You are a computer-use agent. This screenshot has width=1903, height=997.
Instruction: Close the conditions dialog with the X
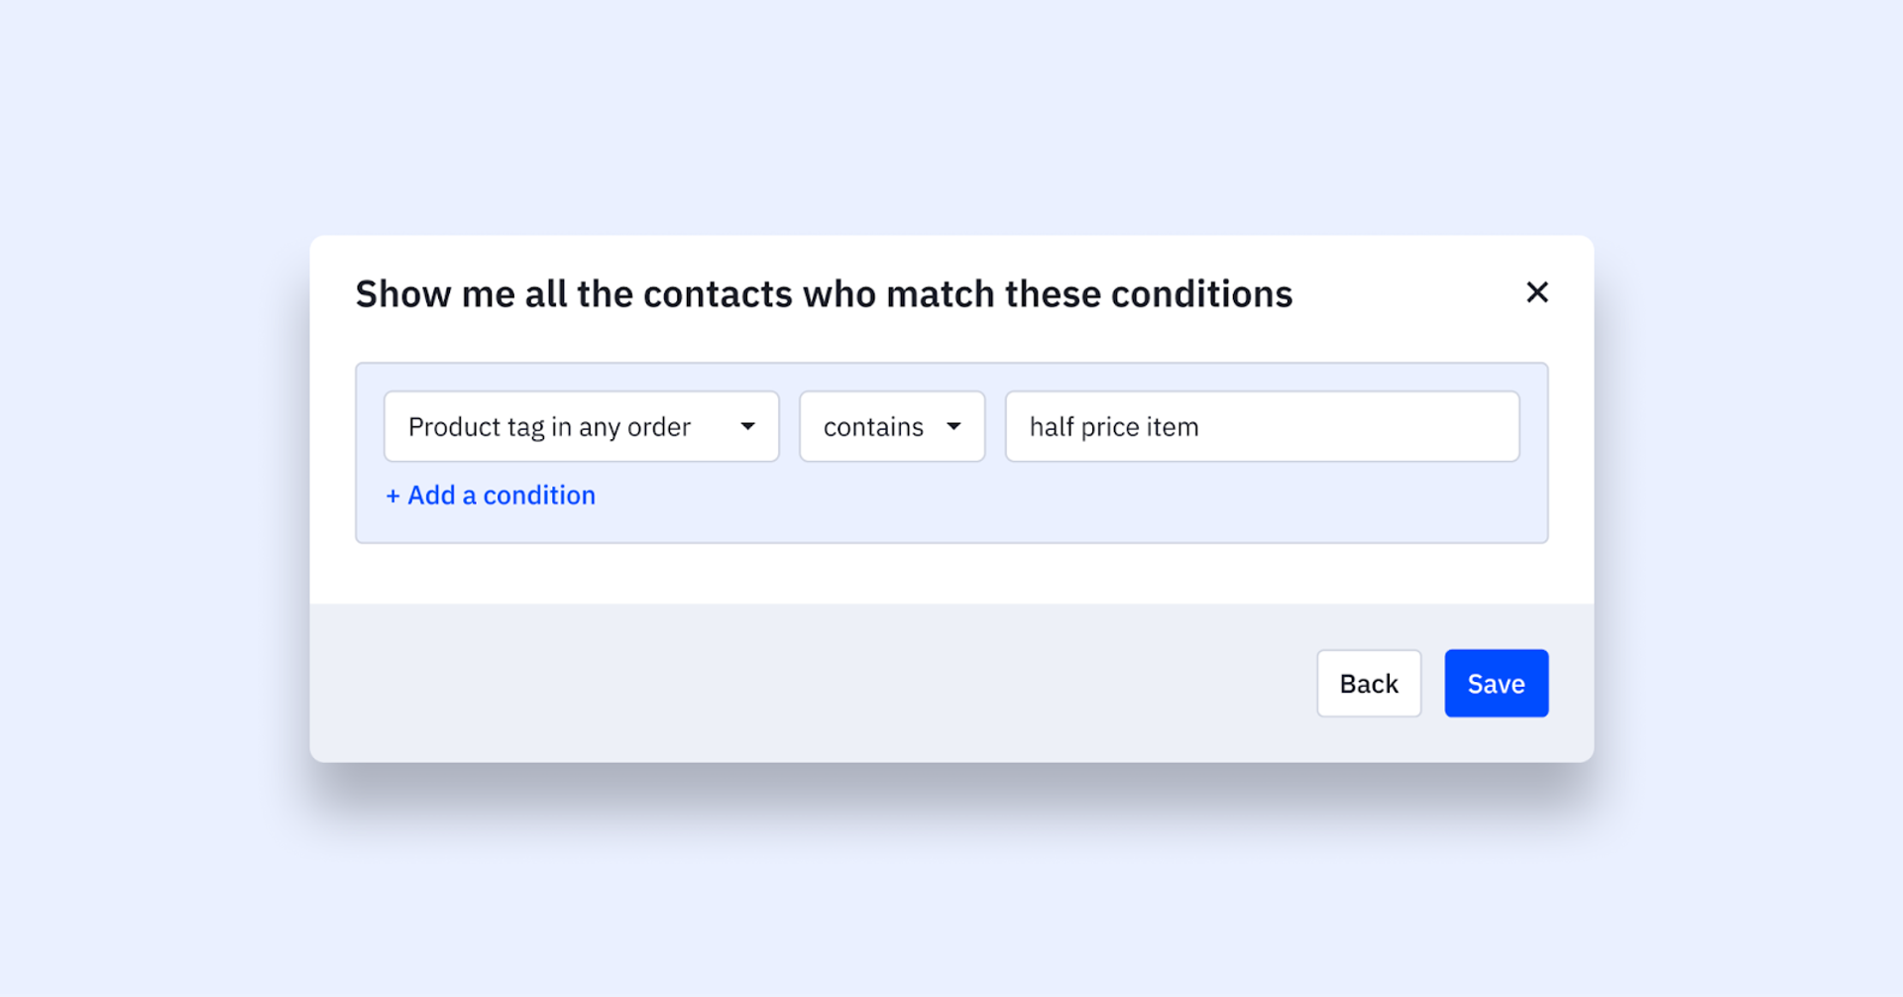click(x=1536, y=292)
